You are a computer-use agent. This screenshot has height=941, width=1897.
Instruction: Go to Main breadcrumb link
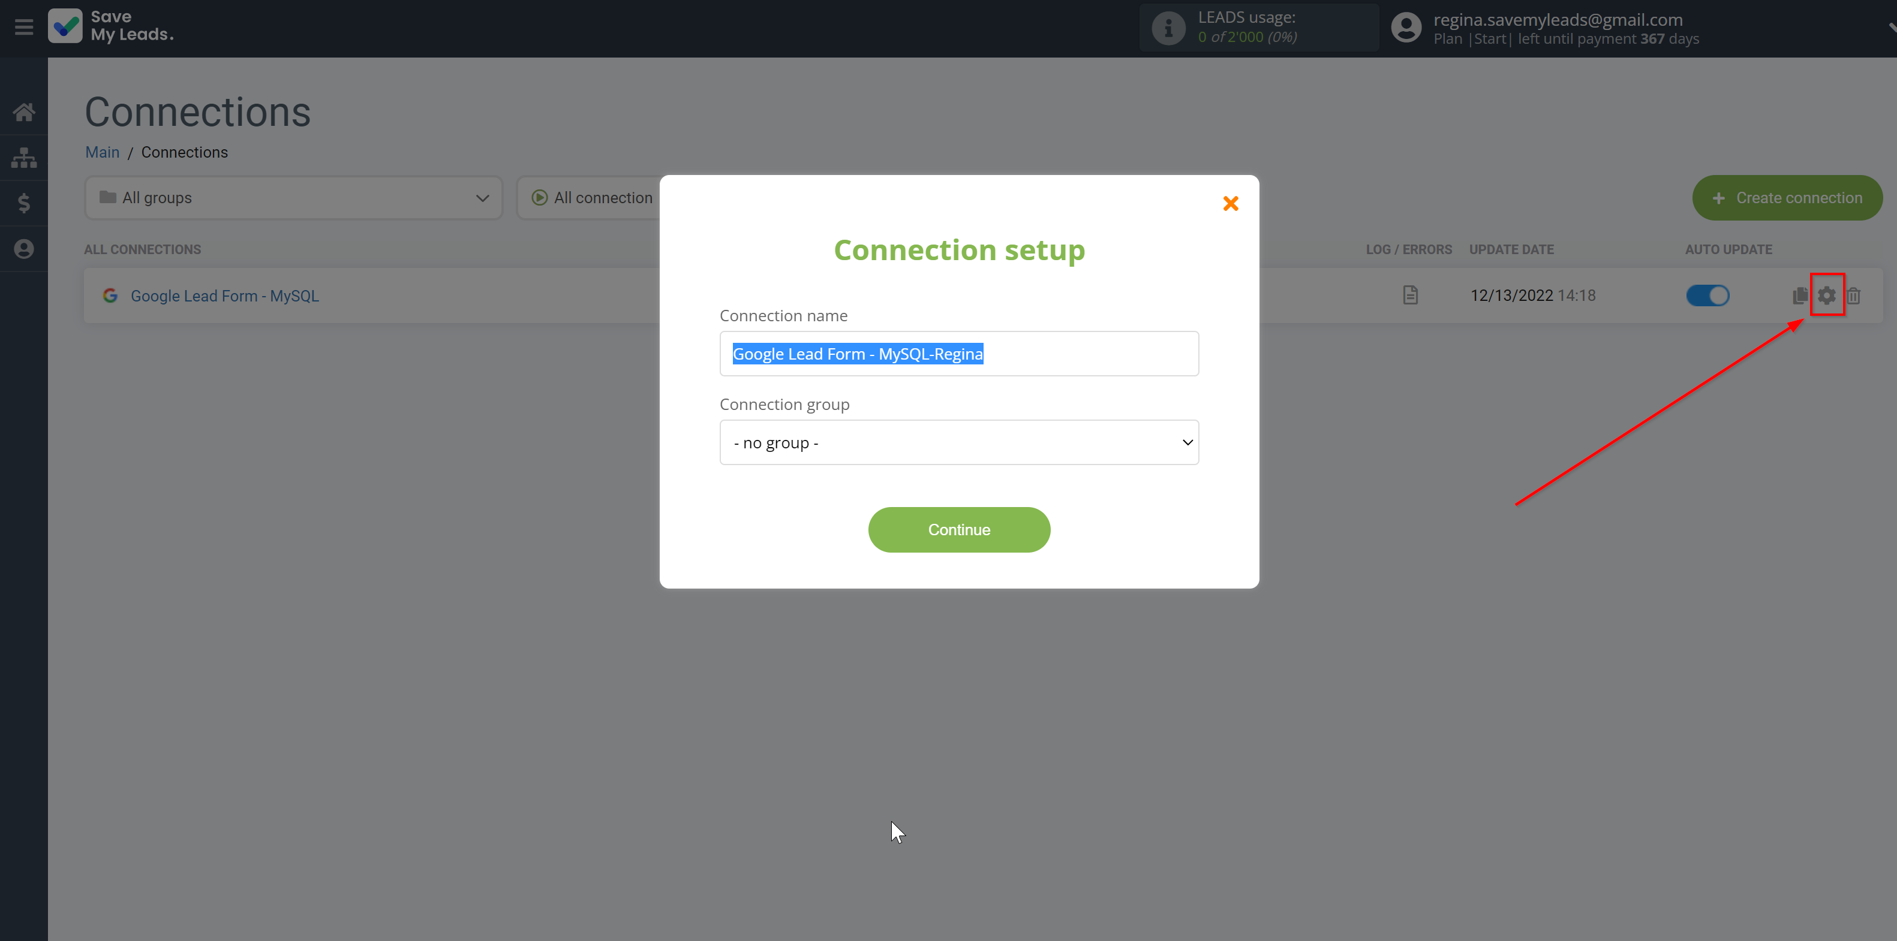(103, 152)
